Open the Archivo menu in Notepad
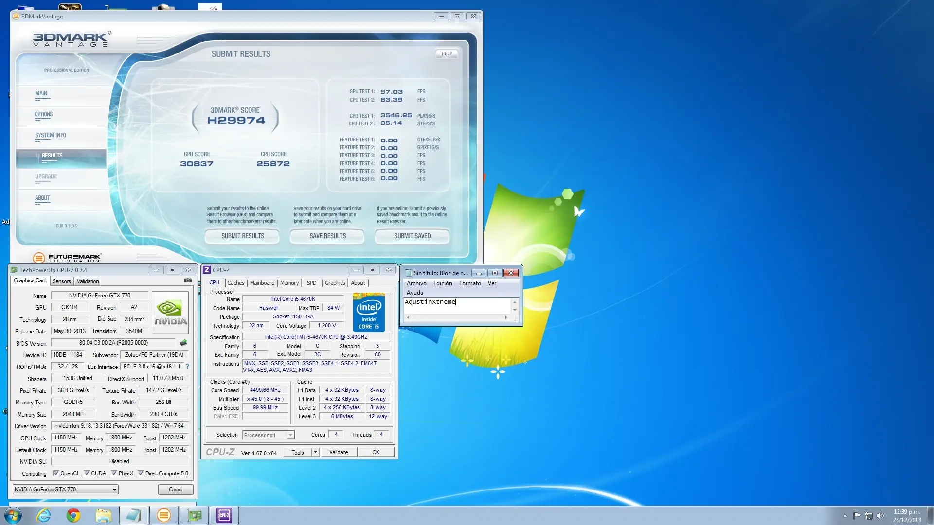 coord(416,283)
